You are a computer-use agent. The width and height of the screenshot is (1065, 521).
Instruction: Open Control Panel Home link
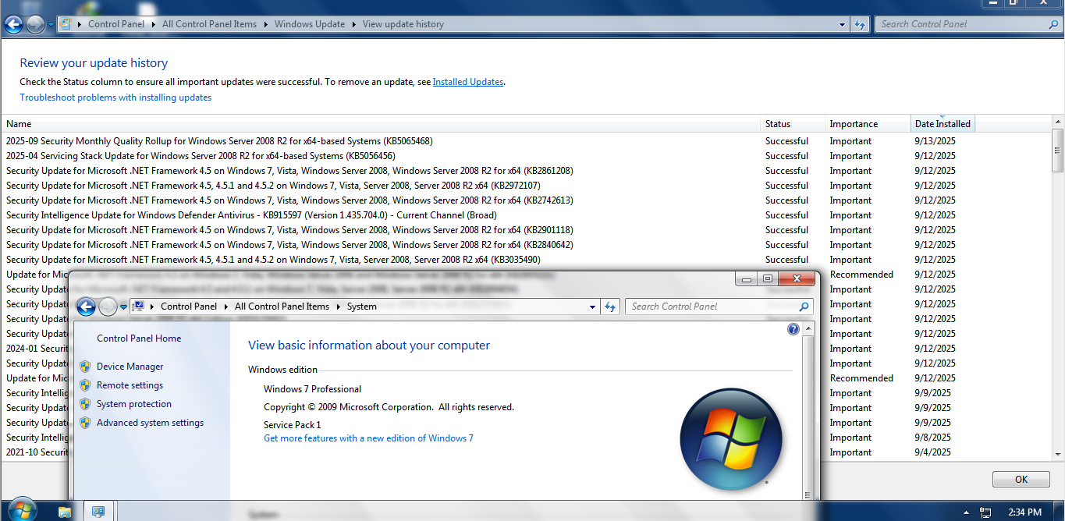(139, 338)
